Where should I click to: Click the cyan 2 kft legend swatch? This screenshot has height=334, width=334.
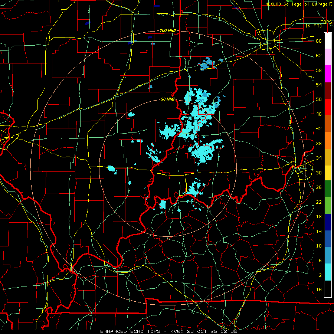(x=328, y=272)
